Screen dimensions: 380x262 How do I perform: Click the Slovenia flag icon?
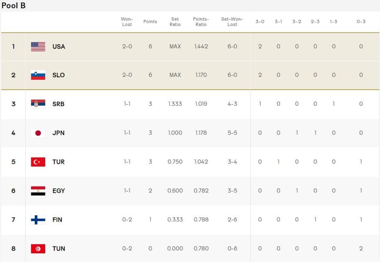click(38, 75)
